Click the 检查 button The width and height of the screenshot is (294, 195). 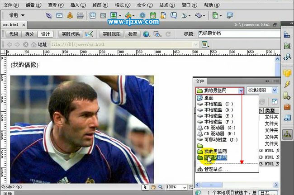point(133,34)
